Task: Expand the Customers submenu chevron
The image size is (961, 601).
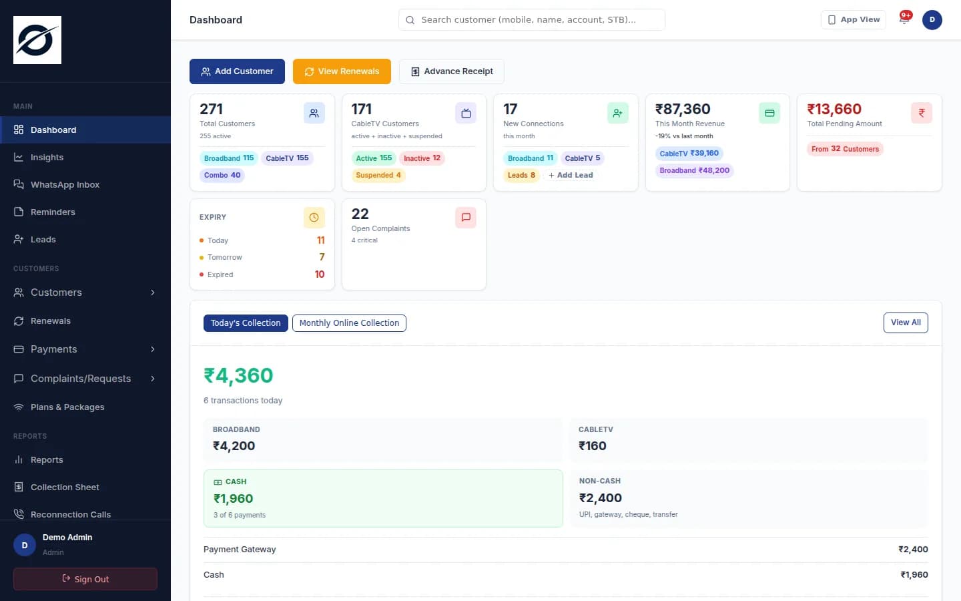Action: 153,292
